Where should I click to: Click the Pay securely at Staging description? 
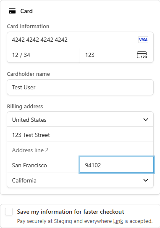(x=85, y=221)
